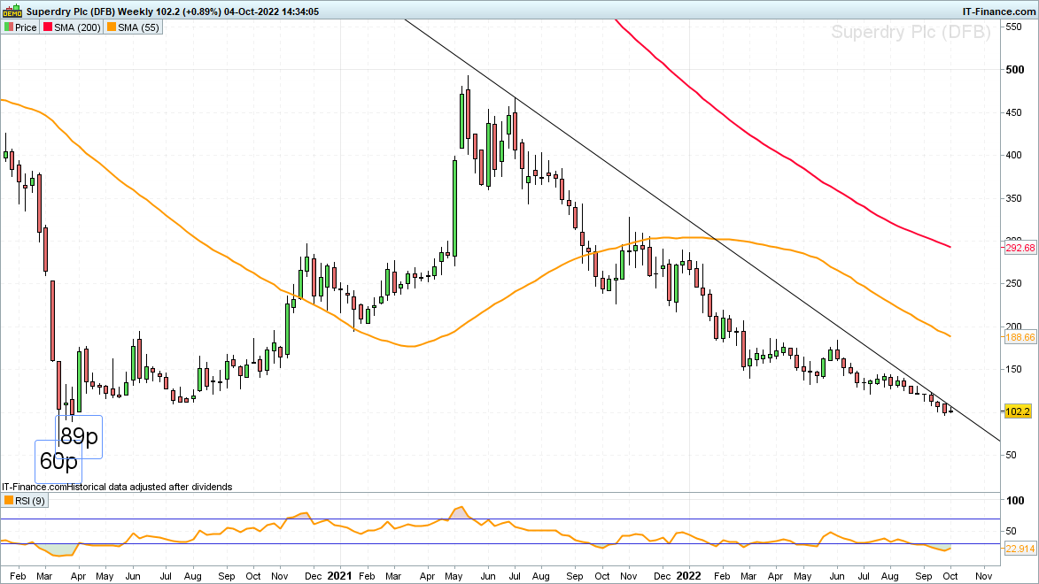Click the SMA (200) legend label
Viewport: 1039px width, 584px height.
(x=77, y=27)
